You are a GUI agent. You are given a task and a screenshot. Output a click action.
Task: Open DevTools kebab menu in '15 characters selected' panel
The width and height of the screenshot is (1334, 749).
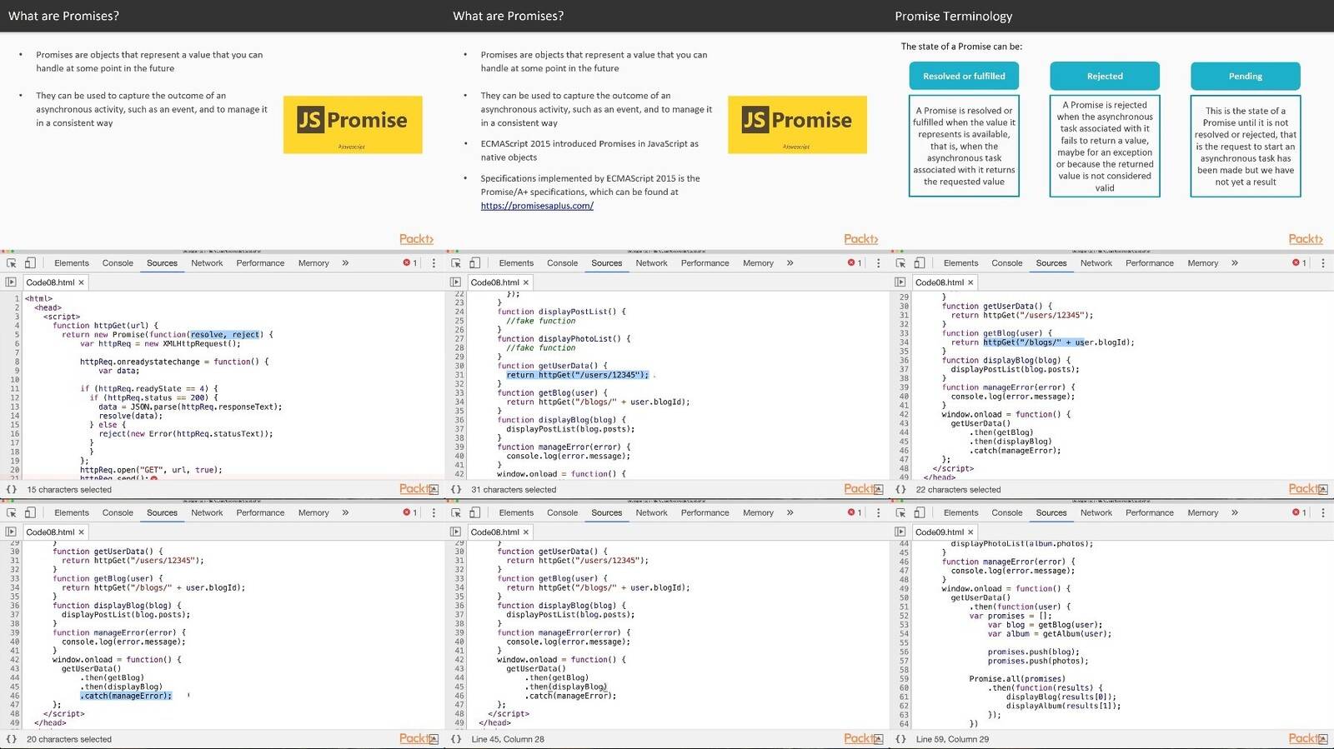pyautogui.click(x=434, y=262)
